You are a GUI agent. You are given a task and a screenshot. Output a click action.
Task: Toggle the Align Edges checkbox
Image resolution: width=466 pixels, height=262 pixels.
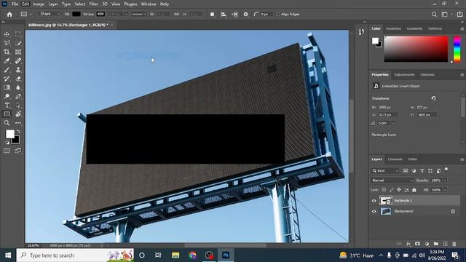(278, 15)
